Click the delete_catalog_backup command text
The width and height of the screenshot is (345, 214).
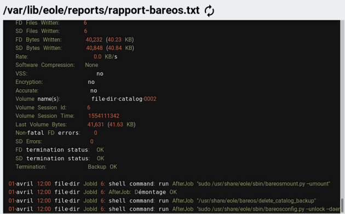(256, 200)
